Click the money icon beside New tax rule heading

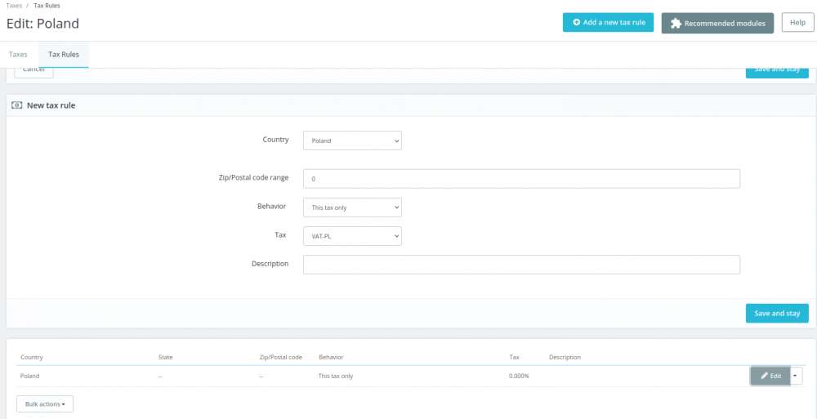(x=17, y=105)
